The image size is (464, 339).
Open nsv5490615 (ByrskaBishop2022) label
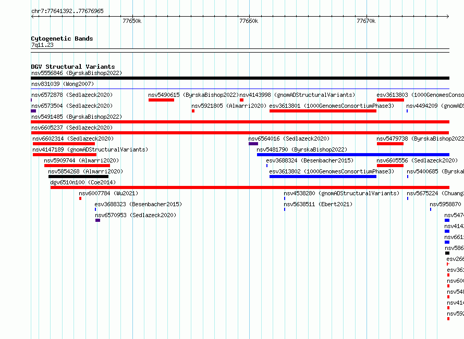tap(193, 95)
